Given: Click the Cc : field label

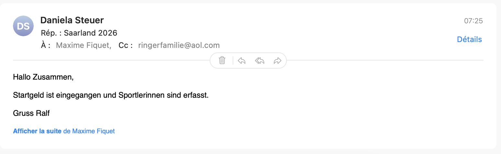Looking at the screenshot, I should point(126,45).
